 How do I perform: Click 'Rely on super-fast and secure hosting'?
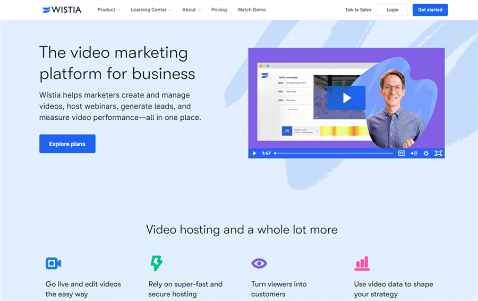185,289
